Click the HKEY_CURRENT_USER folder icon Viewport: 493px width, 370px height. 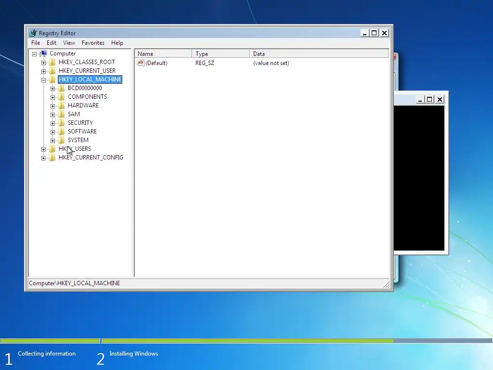pos(52,70)
